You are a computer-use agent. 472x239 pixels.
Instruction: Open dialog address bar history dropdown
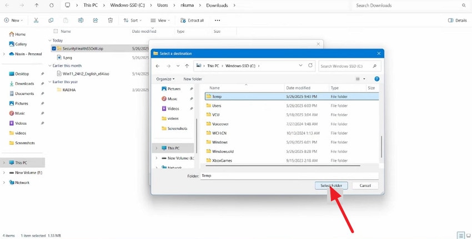(301, 65)
